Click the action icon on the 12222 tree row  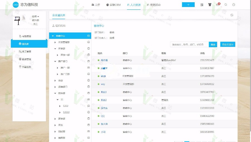coord(88,112)
